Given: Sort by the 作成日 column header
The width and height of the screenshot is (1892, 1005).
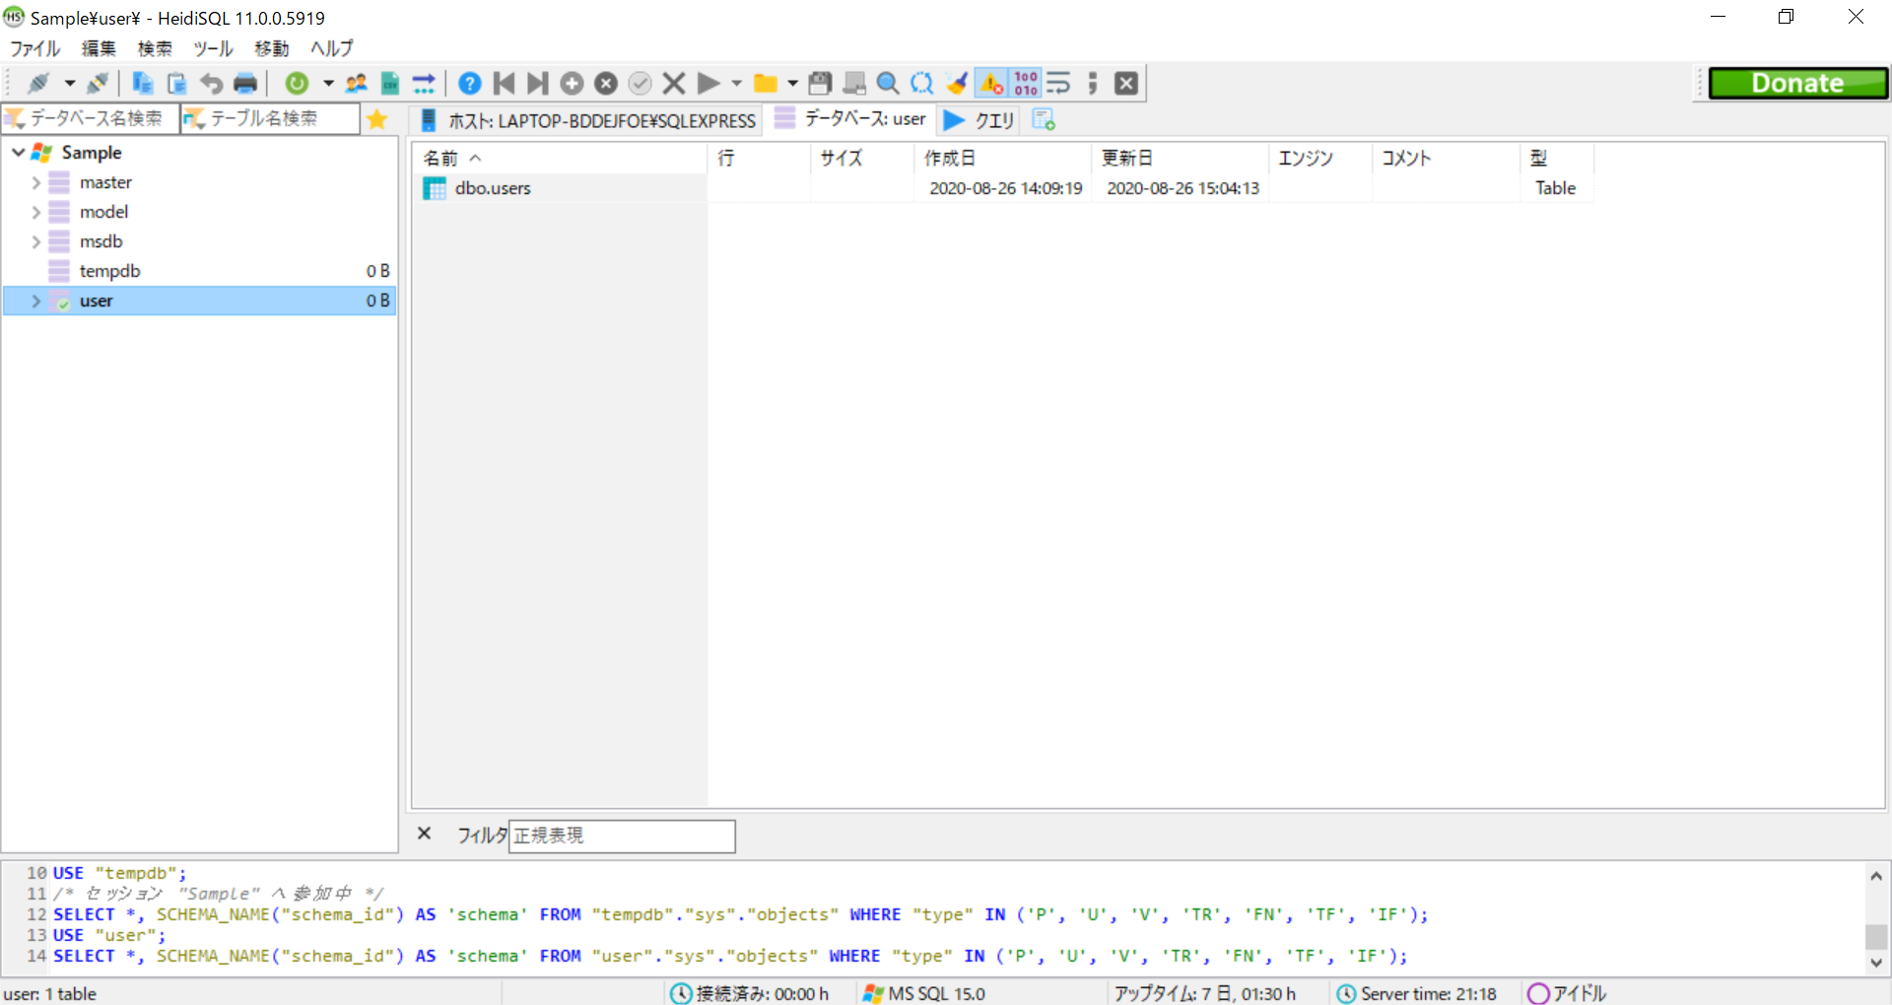Looking at the screenshot, I should (1002, 159).
